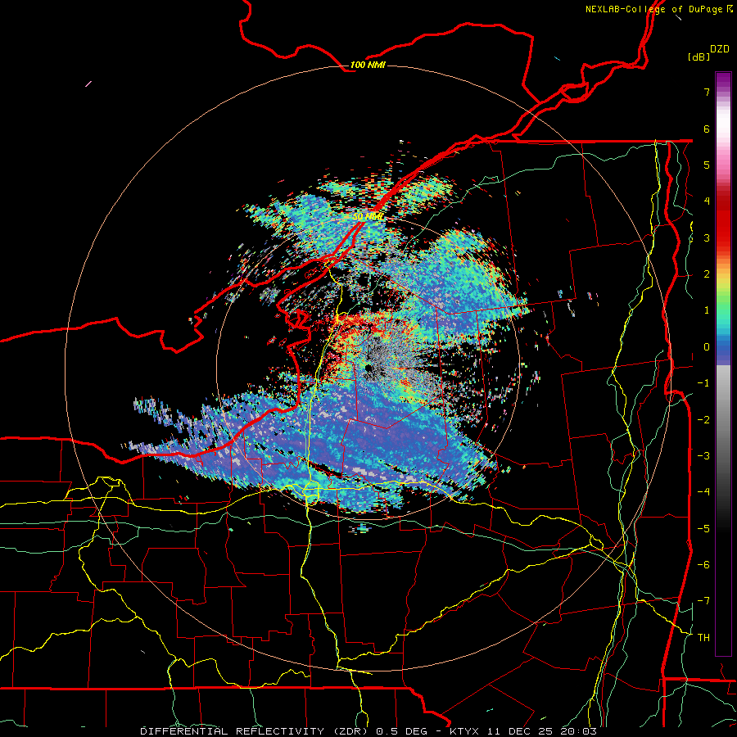Click the NEXLAB-College of DuPage watermark text
Image resolution: width=737 pixels, height=737 pixels.
pyautogui.click(x=658, y=9)
